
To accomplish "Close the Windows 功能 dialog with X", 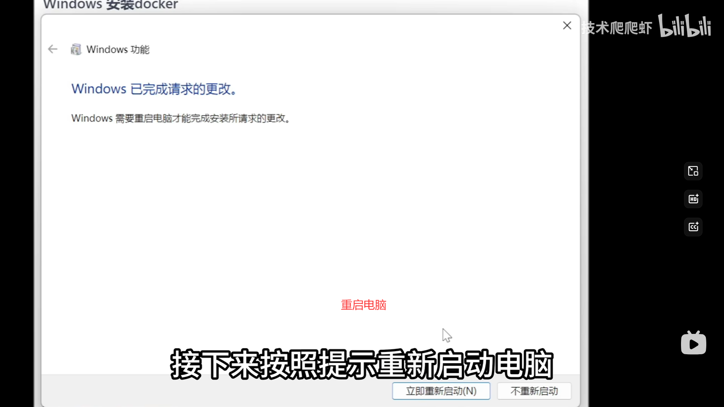I will coord(567,26).
